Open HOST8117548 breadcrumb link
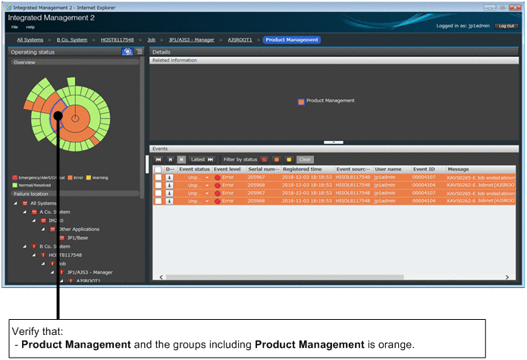This screenshot has width=527, height=360. 117,39
